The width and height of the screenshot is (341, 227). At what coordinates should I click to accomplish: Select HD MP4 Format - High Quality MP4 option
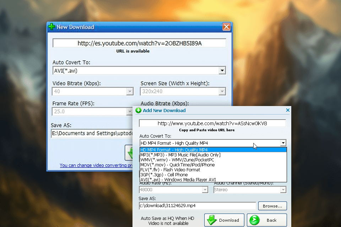[x=213, y=150]
